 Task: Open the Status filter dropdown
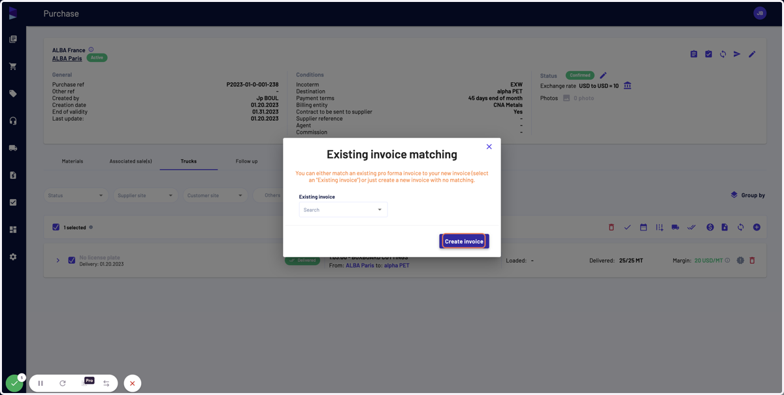click(x=76, y=195)
